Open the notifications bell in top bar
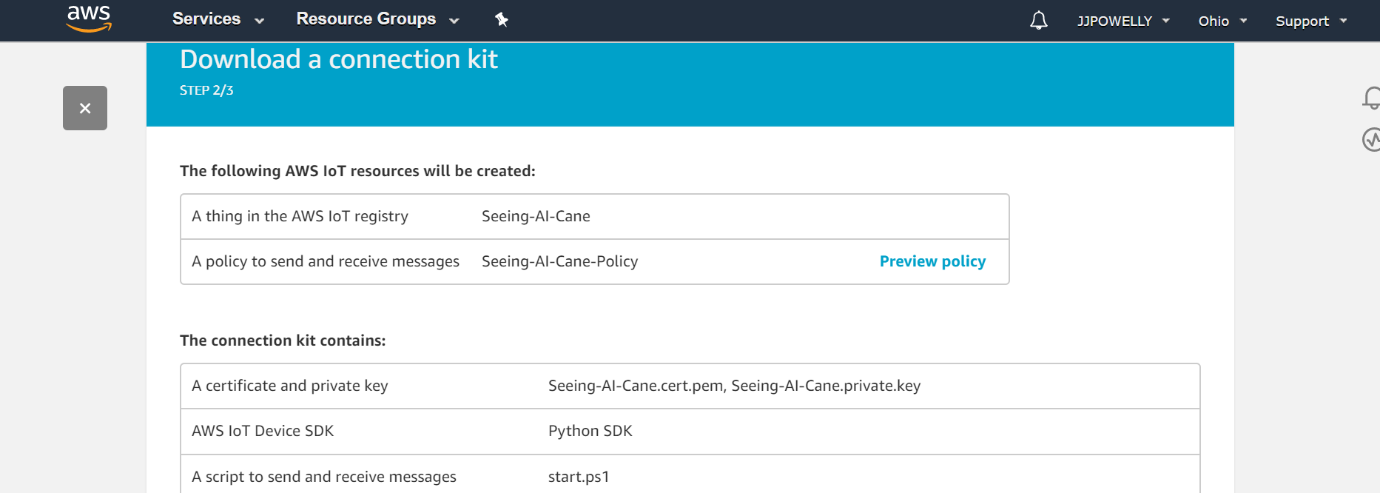The height and width of the screenshot is (493, 1380). pos(1038,21)
